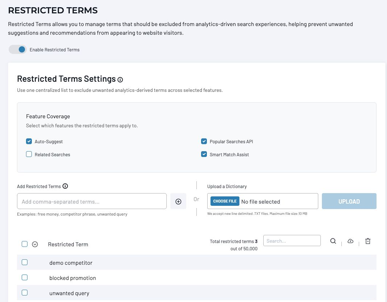The image size is (387, 302).
Task: Click the 'Enable Restricted Terms' label
Action: 55,50
